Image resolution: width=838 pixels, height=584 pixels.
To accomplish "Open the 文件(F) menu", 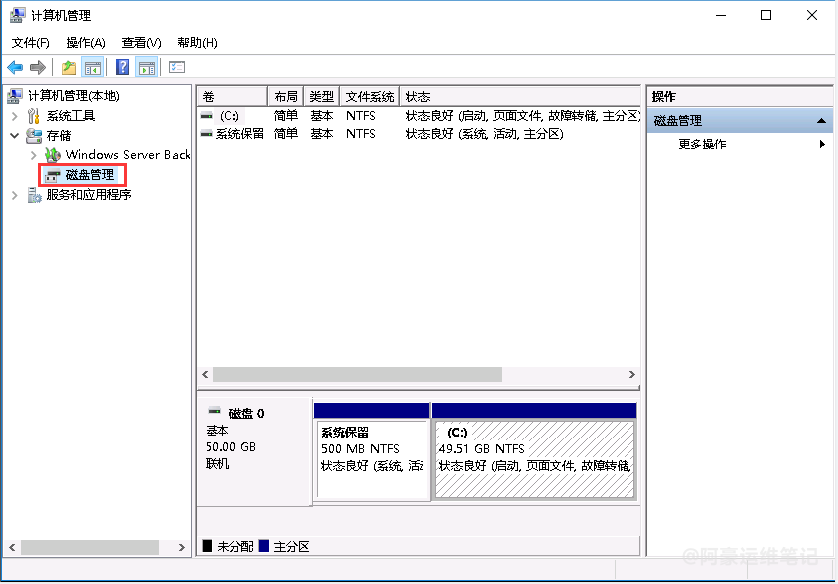I will (31, 42).
